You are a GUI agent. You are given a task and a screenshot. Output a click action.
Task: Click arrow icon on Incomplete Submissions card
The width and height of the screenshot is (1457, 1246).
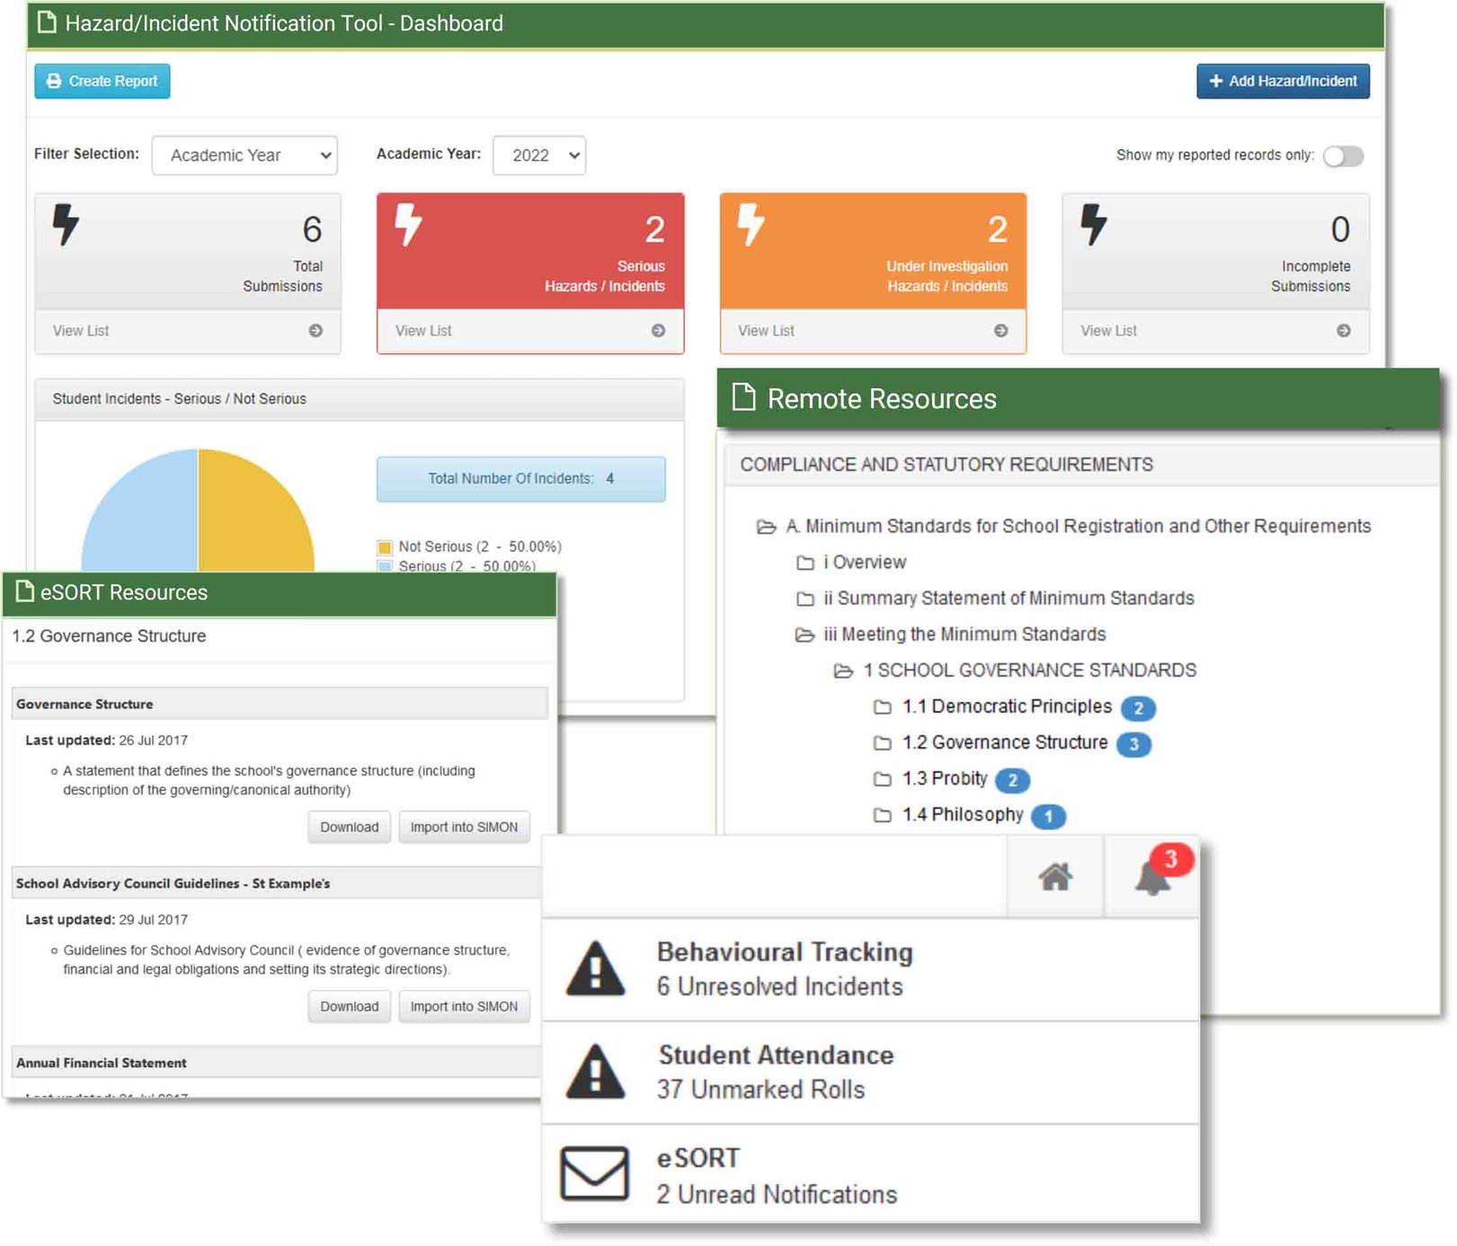click(x=1343, y=331)
